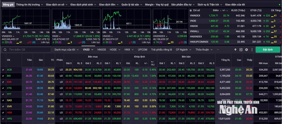The width and height of the screenshot is (282, 124).
Task: Open the Trái phiếu riêng lẻ tab
Action: pos(161,50)
